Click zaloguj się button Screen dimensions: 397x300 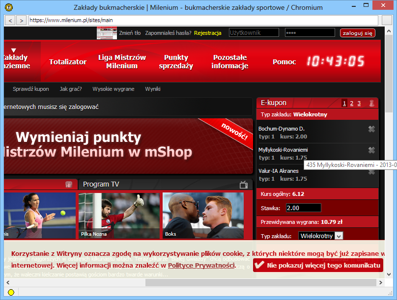pyautogui.click(x=357, y=33)
